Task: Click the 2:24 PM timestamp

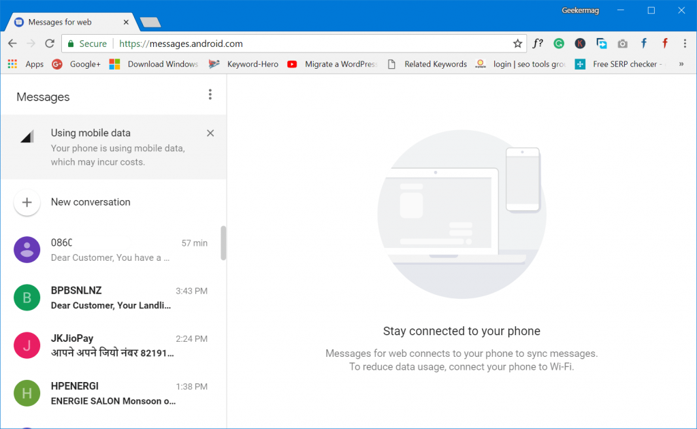Action: [191, 338]
